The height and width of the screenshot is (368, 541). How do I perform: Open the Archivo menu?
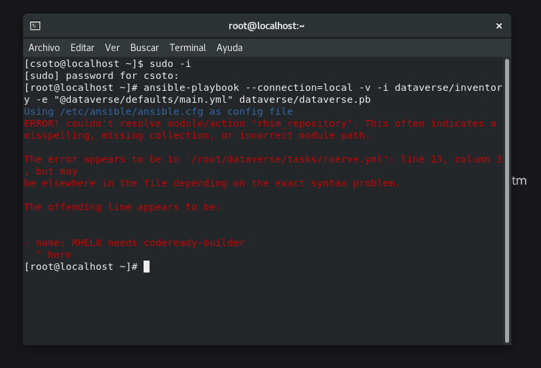[44, 48]
